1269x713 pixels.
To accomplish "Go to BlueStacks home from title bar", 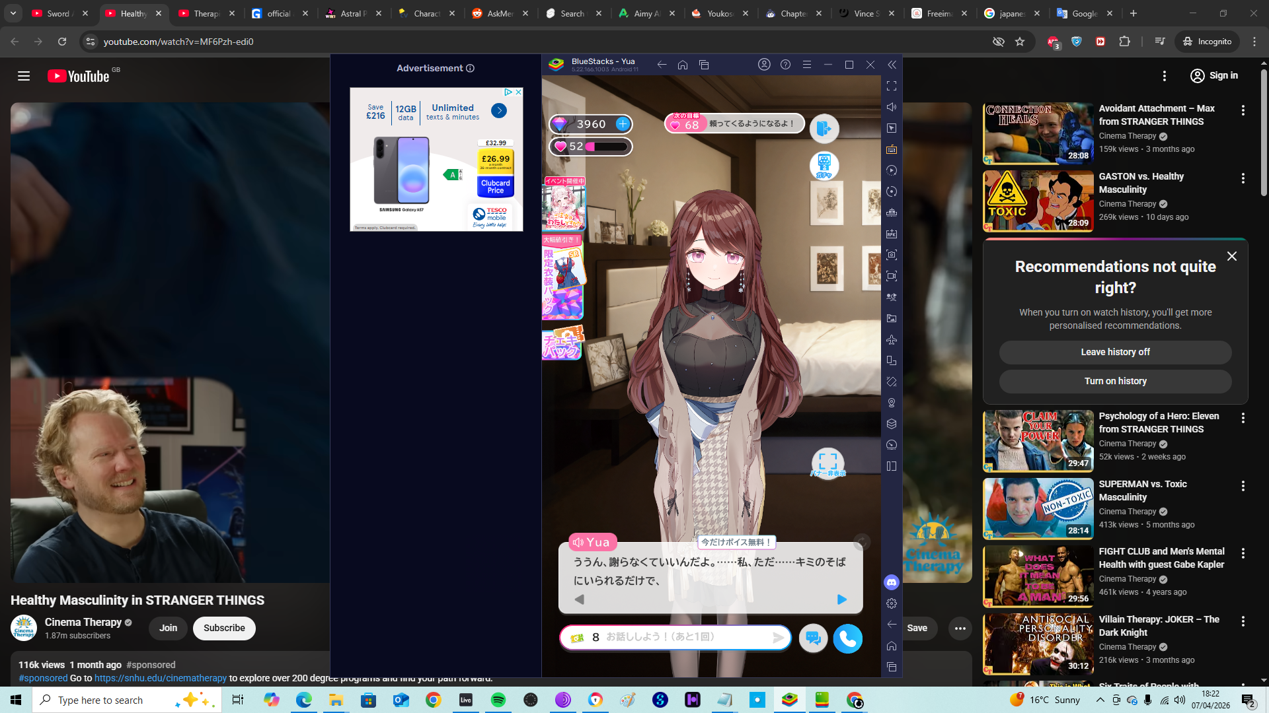I will [x=683, y=65].
